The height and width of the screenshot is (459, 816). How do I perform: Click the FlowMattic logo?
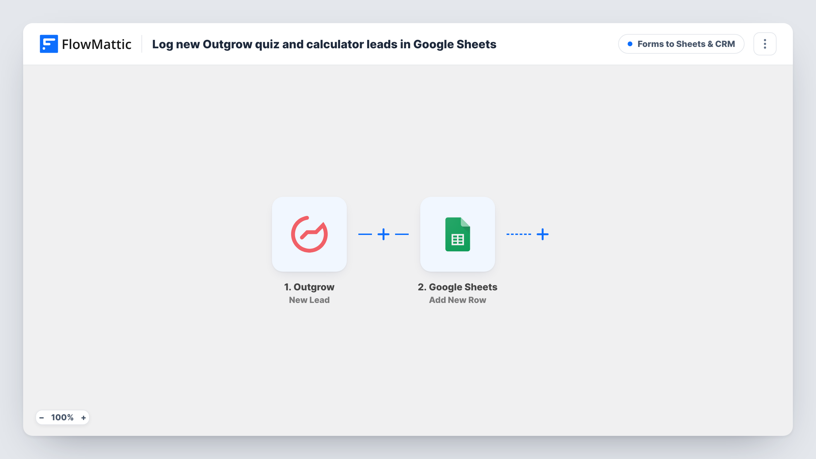coord(85,44)
